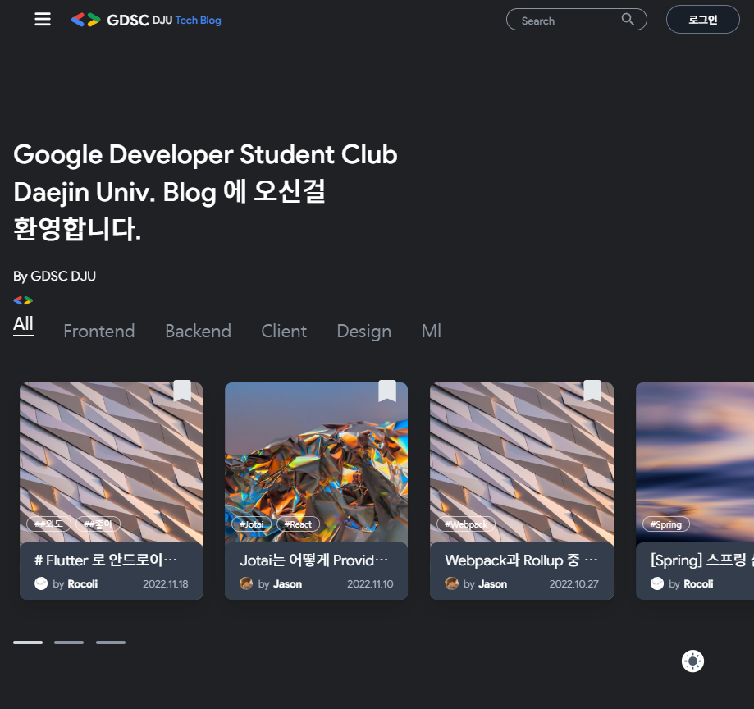Screen dimensions: 754x709
Task: Click the GDSC DJU Tech Blog logo
Action: click(x=146, y=20)
